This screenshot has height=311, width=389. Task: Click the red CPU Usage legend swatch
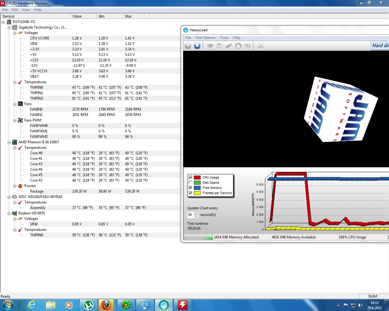coord(197,177)
